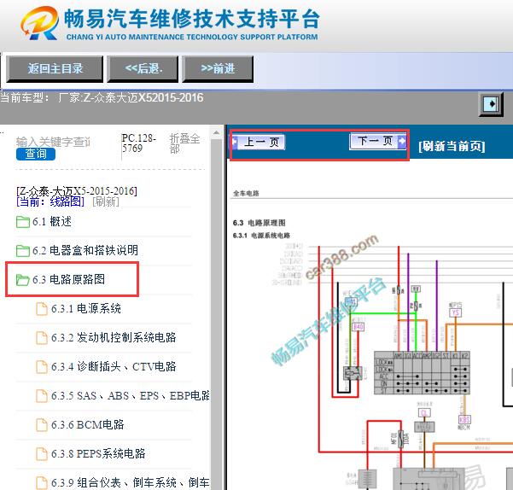Click the PC.128-5769 text
This screenshot has width=513, height=490.
click(x=139, y=143)
